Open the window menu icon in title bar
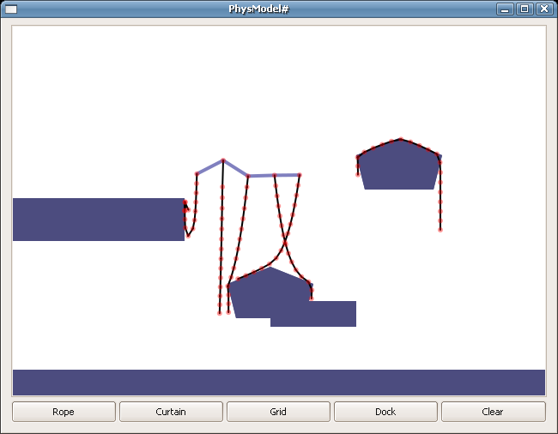This screenshot has width=558, height=434. pyautogui.click(x=11, y=9)
